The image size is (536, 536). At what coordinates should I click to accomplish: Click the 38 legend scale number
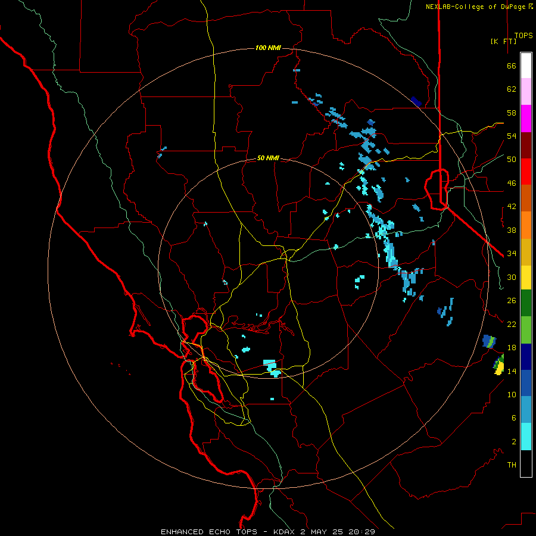pos(512,230)
